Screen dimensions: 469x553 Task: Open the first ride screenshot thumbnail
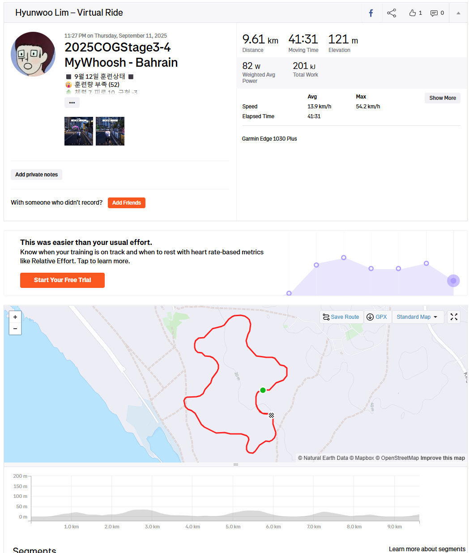pos(79,131)
